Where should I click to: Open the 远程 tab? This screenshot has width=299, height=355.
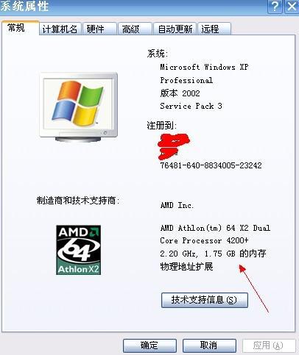(214, 29)
